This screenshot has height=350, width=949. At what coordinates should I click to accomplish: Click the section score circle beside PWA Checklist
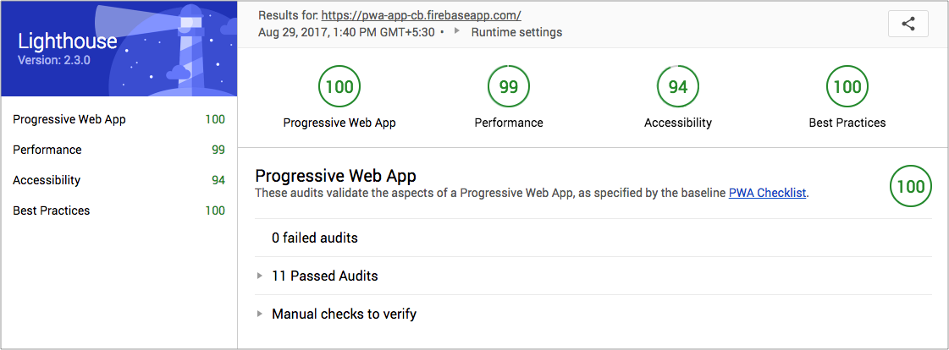pos(911,187)
